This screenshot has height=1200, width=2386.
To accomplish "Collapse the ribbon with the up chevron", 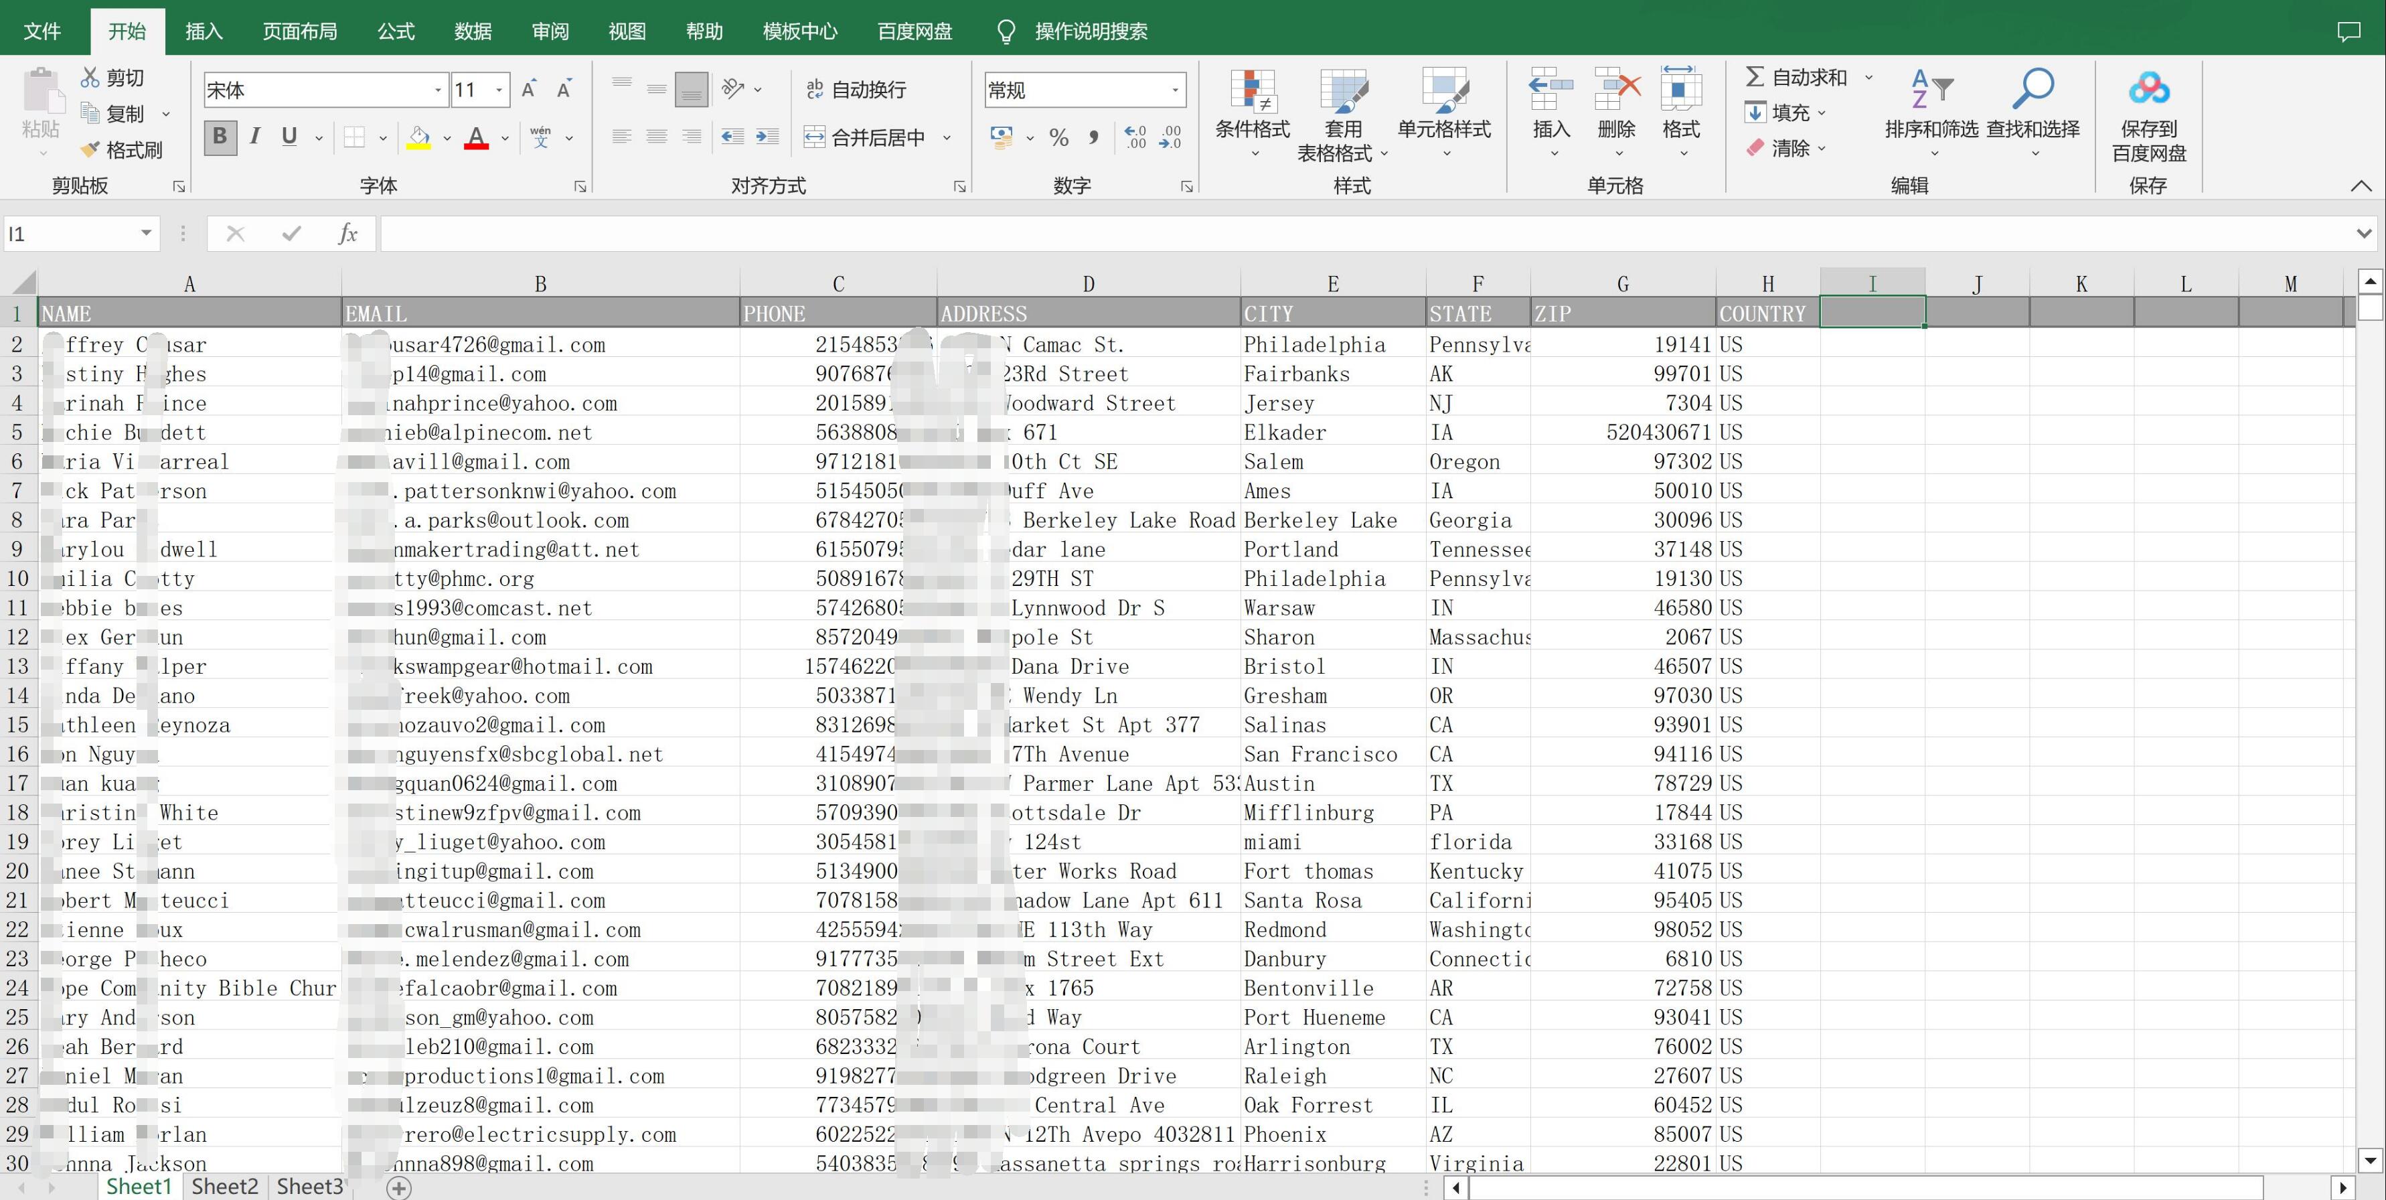I will 2361,185.
